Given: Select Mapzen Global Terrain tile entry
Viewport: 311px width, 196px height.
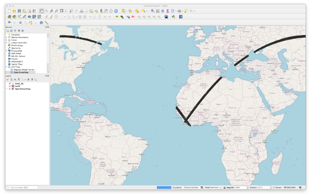Looking at the screenshot, I should pos(24,70).
